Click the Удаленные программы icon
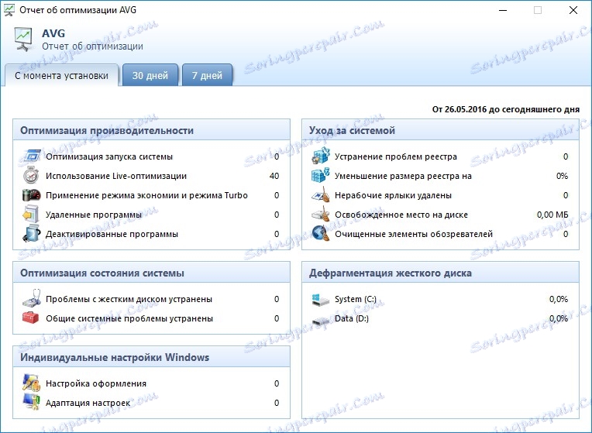The image size is (592, 433). [x=31, y=215]
